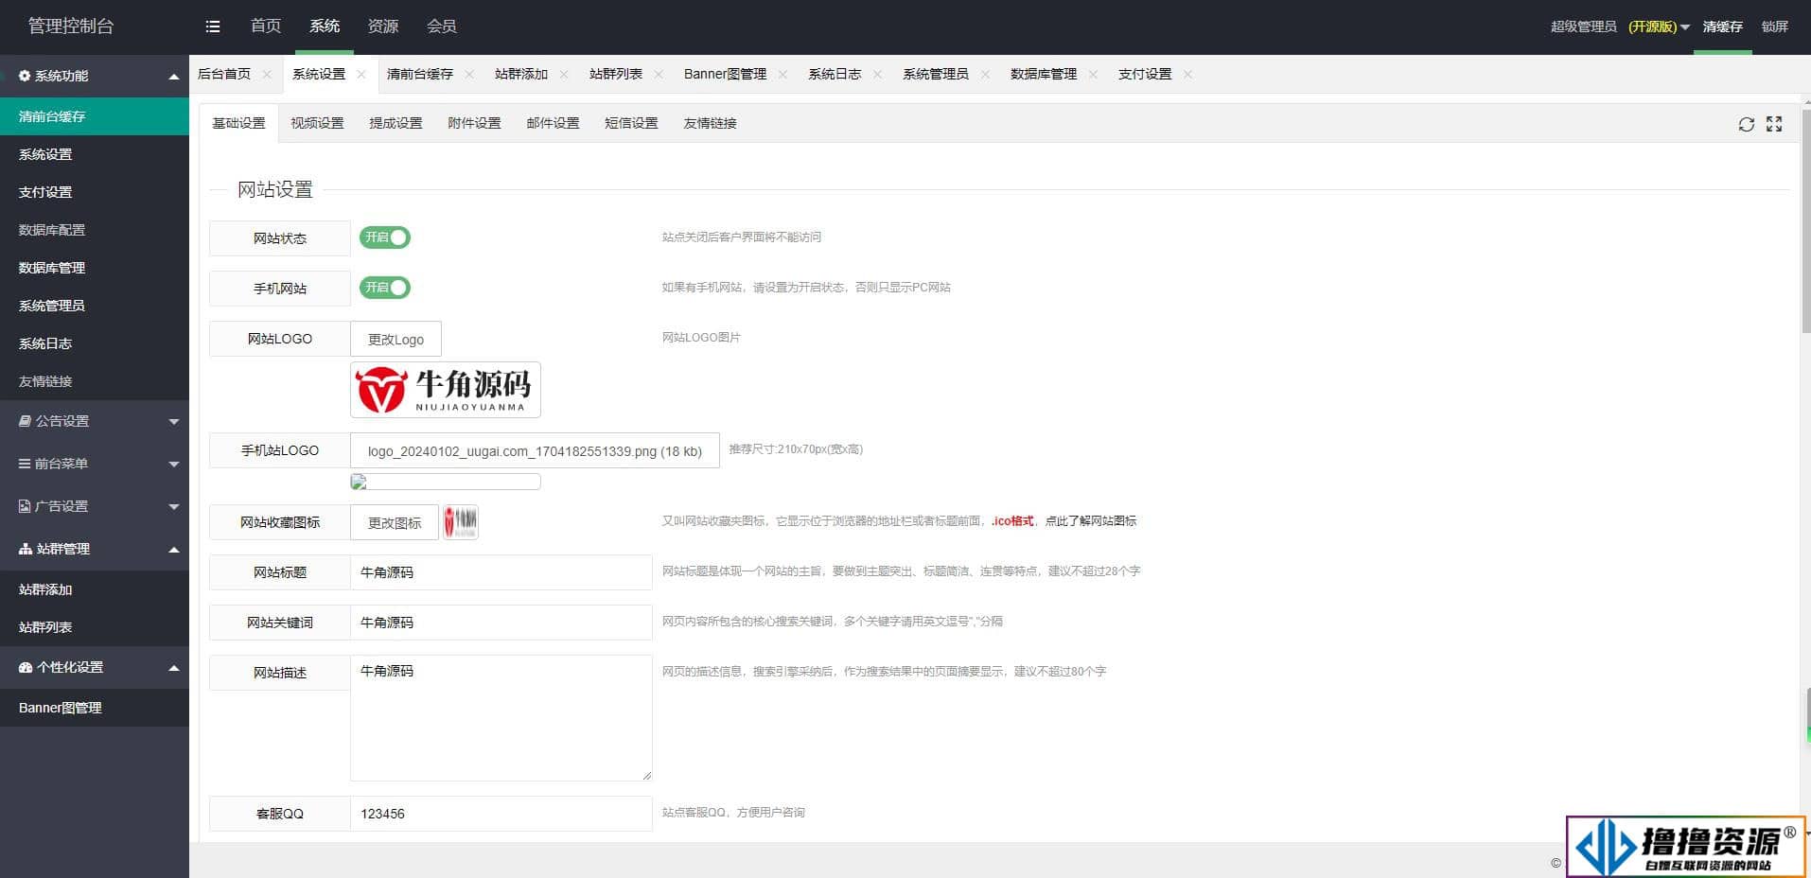Viewport: 1811px width, 878px height.
Task: Click the broken mobile logo image preview
Action: tap(446, 482)
